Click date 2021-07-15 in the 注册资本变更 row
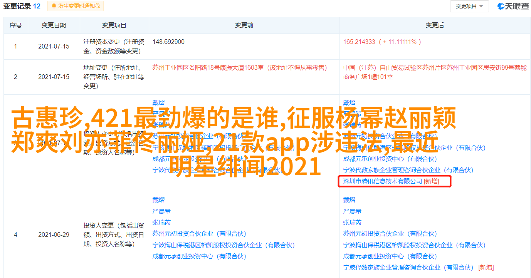531x278 pixels. 54,46
